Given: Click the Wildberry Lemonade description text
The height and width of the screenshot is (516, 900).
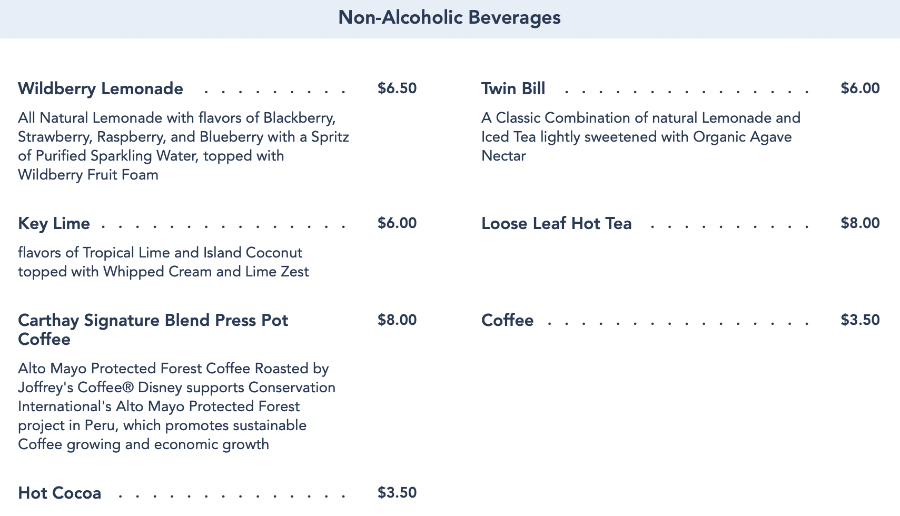Looking at the screenshot, I should 183,146.
